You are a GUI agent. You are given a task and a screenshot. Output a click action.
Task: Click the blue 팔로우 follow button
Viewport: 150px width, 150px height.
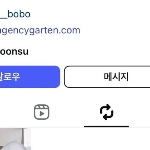click(x=30, y=77)
